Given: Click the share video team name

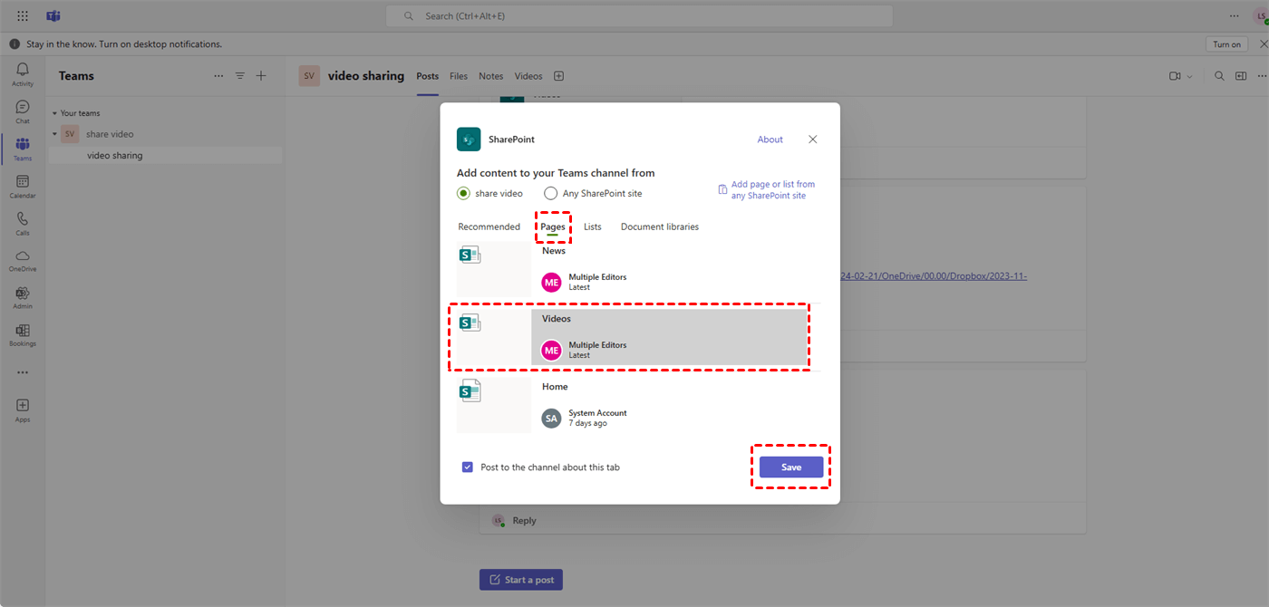Looking at the screenshot, I should pyautogui.click(x=110, y=134).
